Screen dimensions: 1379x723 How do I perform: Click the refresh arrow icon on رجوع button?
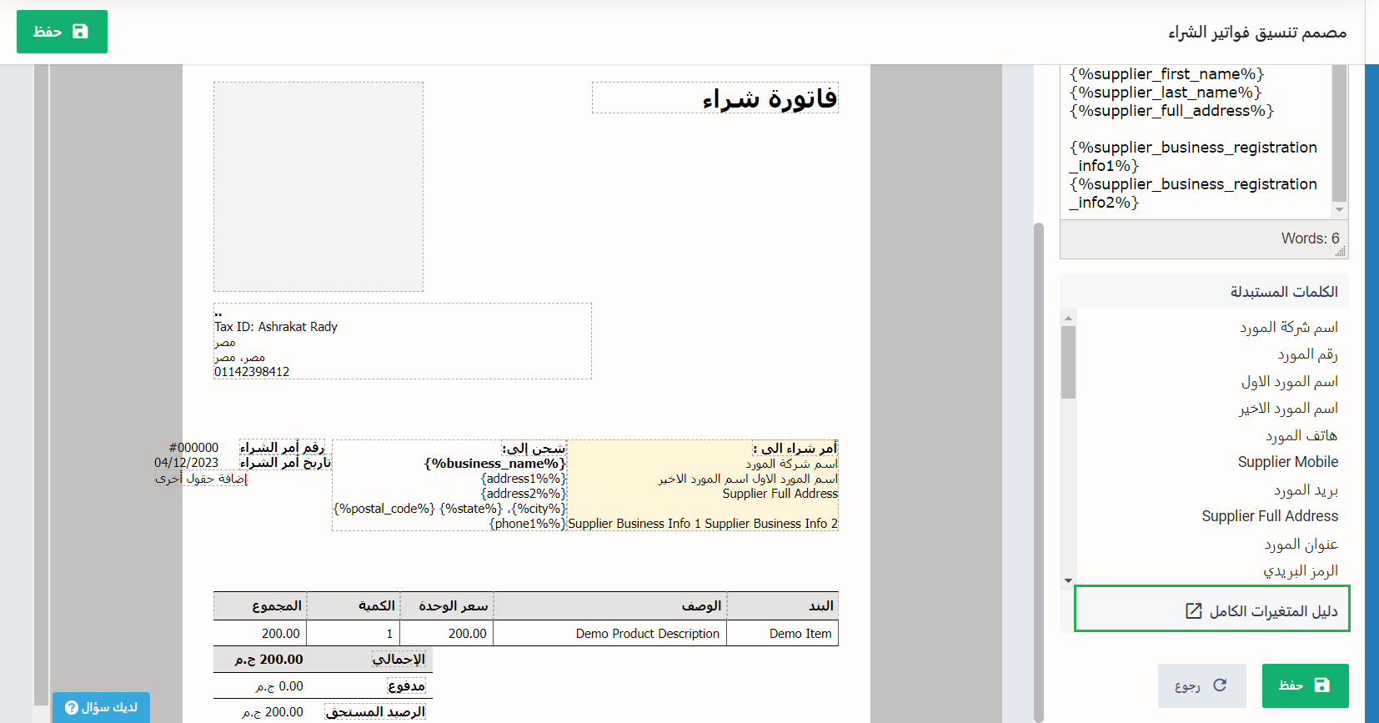(x=1220, y=685)
